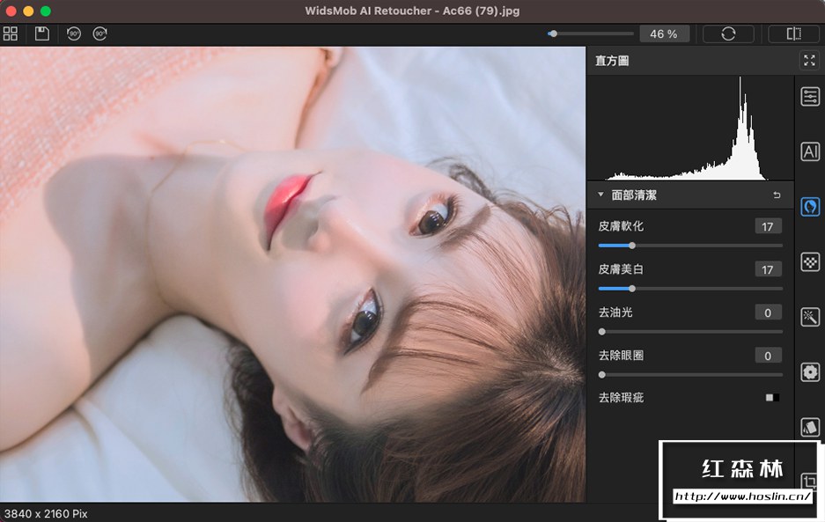The width and height of the screenshot is (825, 522).
Task: Open the tilted cards icon panel
Action: tap(810, 427)
